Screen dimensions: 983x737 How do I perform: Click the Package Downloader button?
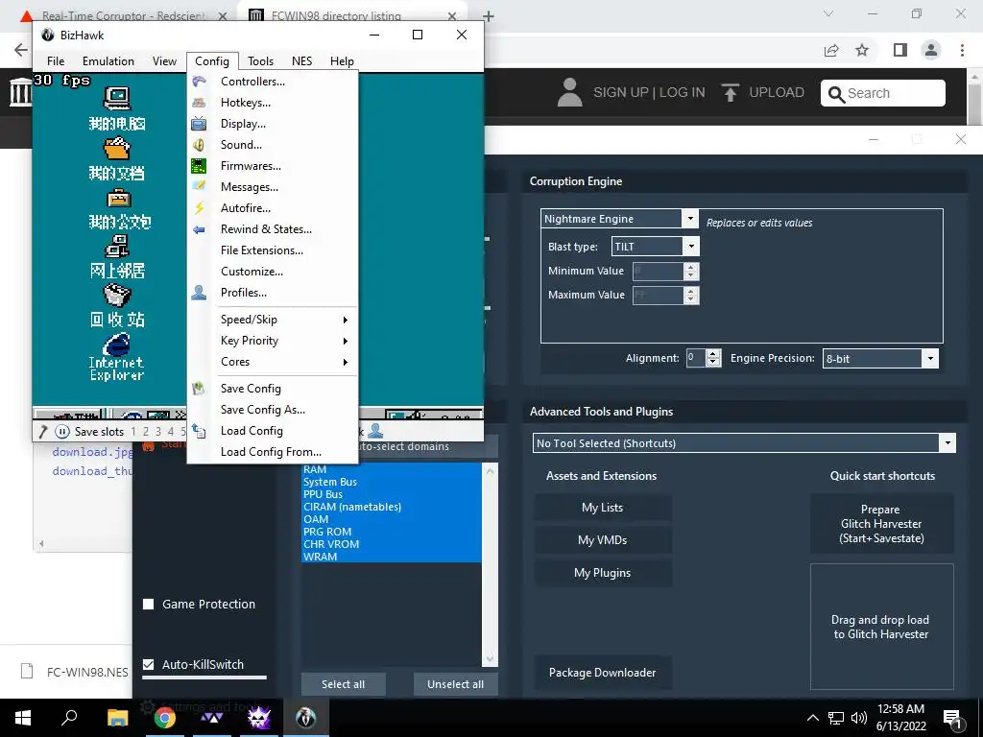pos(603,673)
